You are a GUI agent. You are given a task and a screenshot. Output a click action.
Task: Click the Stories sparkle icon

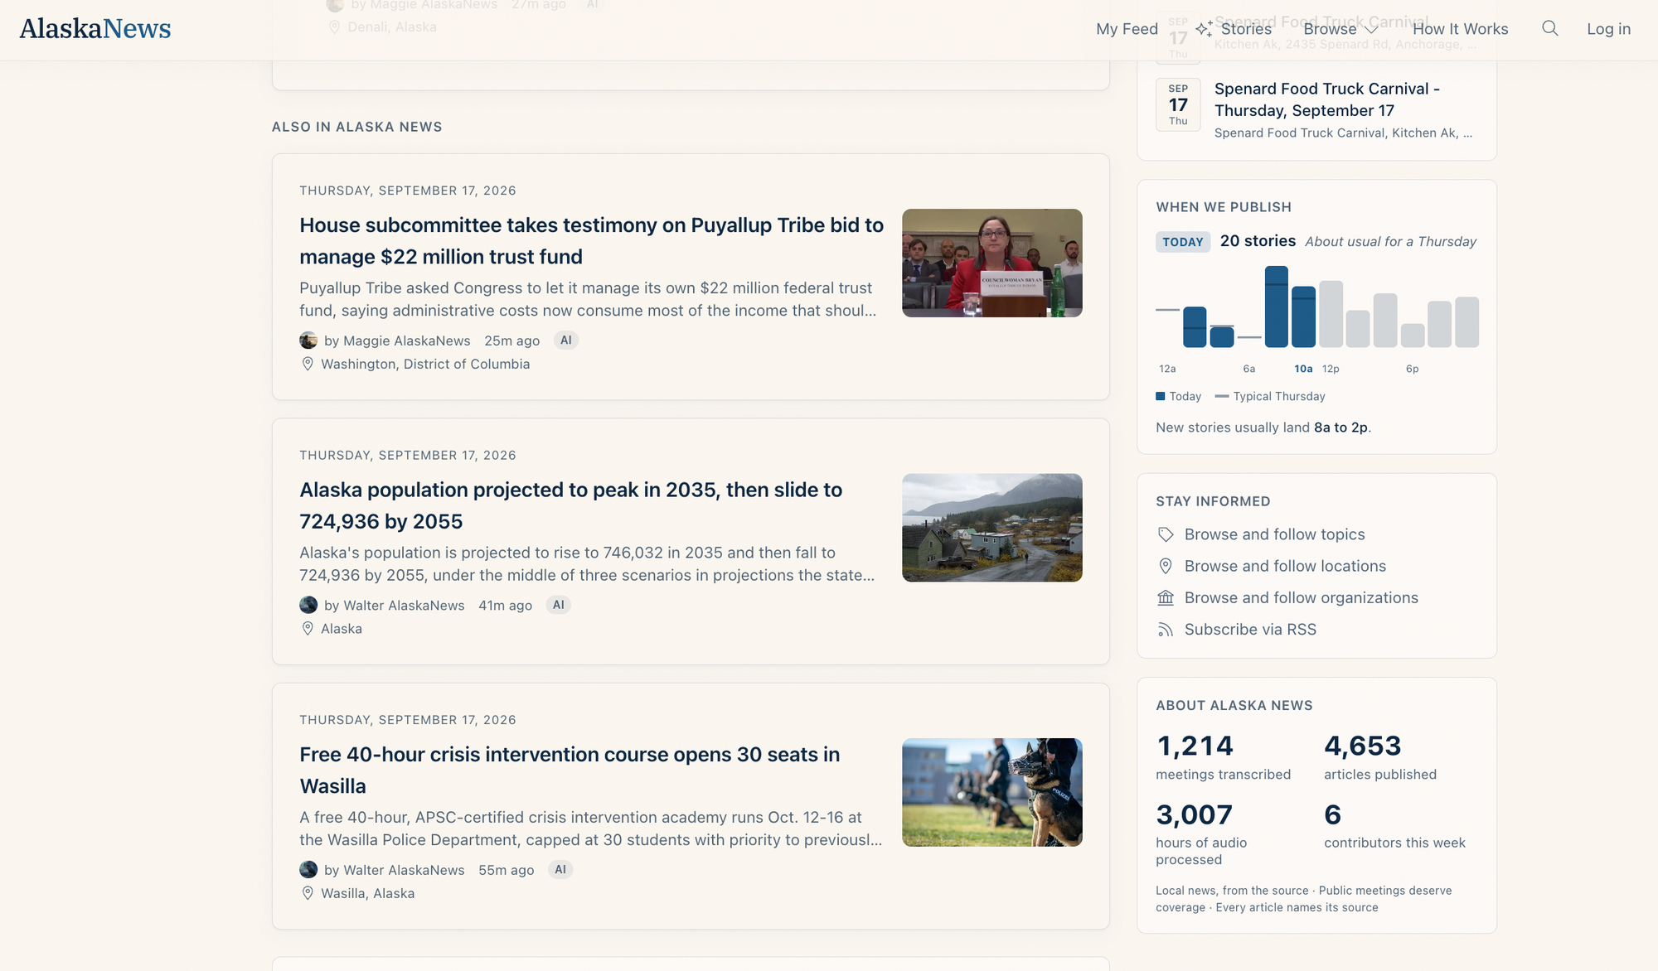click(x=1204, y=29)
